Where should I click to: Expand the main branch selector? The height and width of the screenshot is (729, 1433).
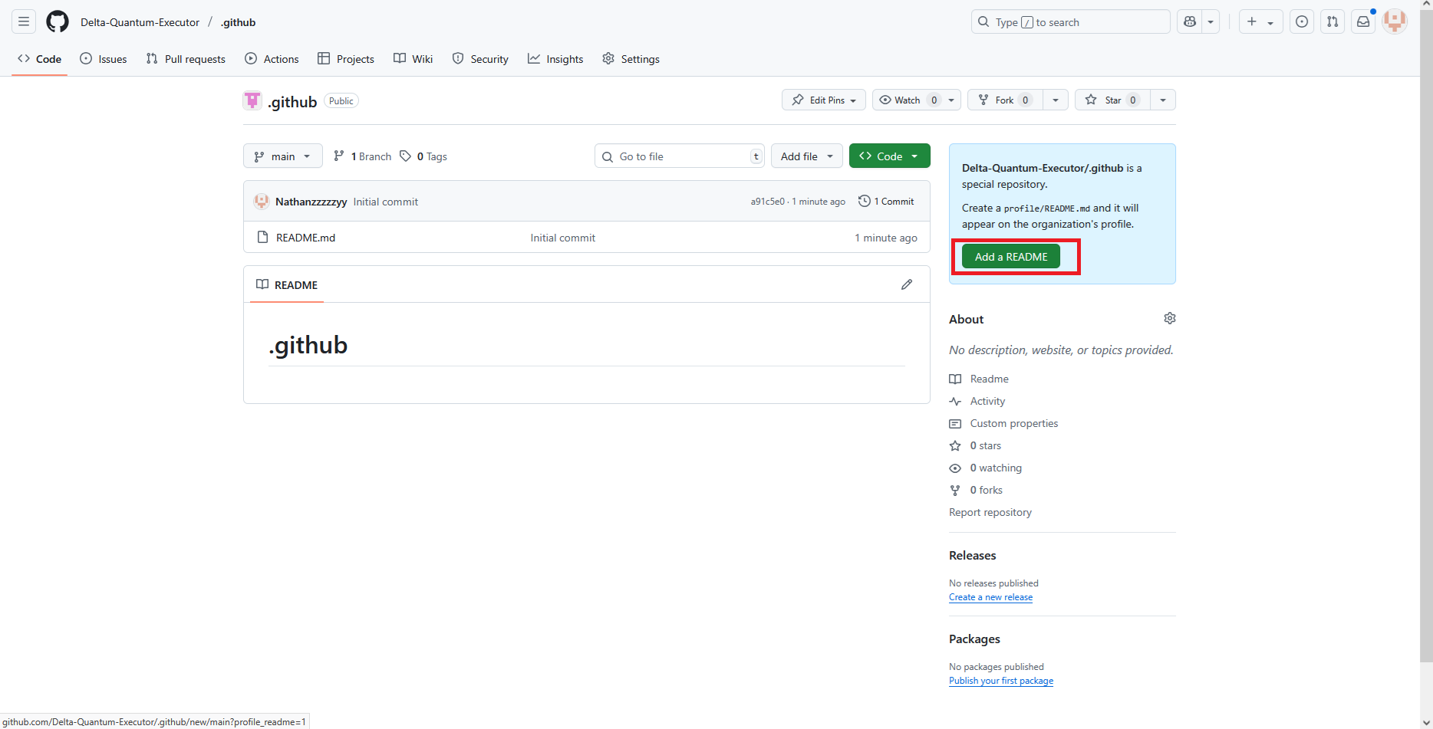282,156
